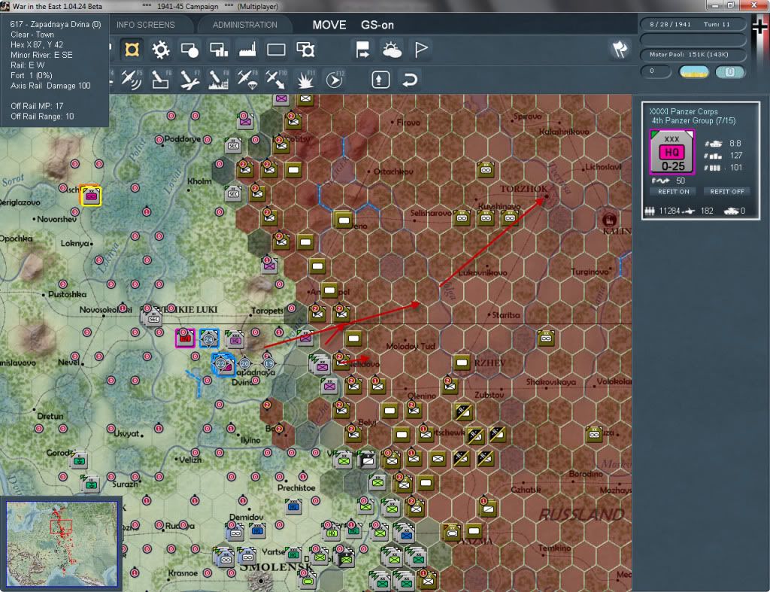Click the rectangle-with-bar-chart toolbar icon

[219, 50]
